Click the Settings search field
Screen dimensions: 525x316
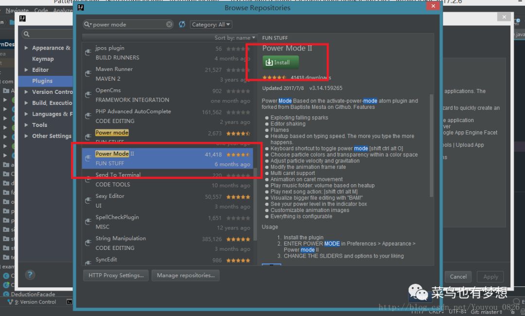47,34
